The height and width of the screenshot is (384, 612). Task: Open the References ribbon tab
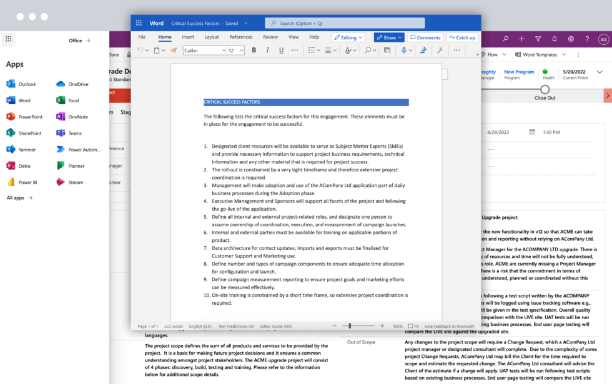tap(241, 37)
